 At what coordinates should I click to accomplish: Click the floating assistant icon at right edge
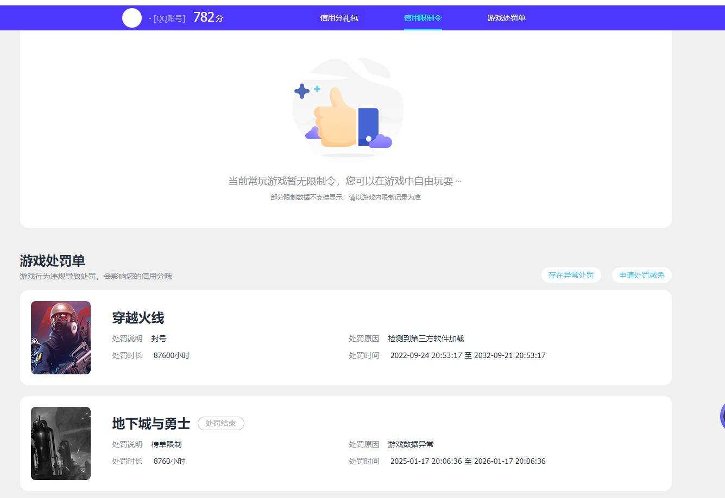point(722,416)
